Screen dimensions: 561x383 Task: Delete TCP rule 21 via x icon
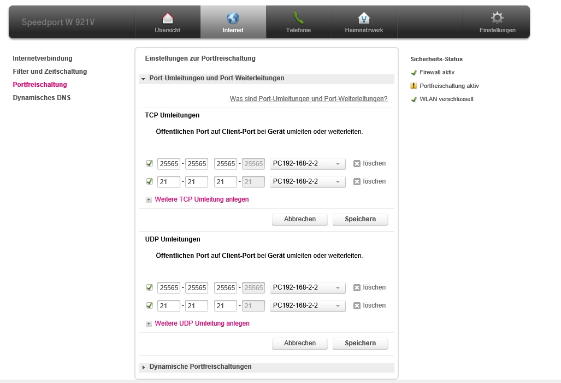click(357, 182)
